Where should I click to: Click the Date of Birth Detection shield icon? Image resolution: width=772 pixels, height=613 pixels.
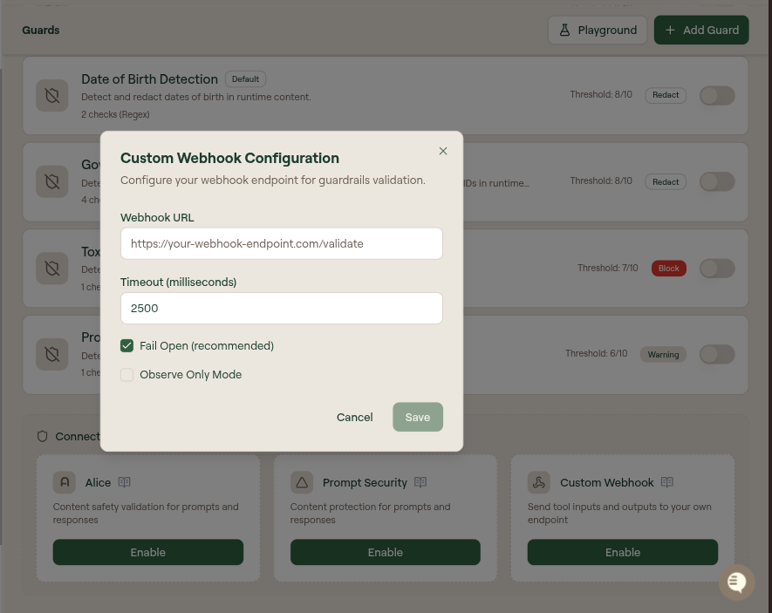tap(52, 95)
